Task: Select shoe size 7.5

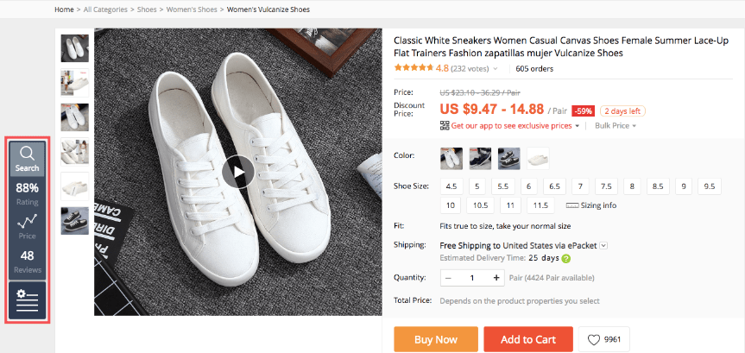Action: 606,186
